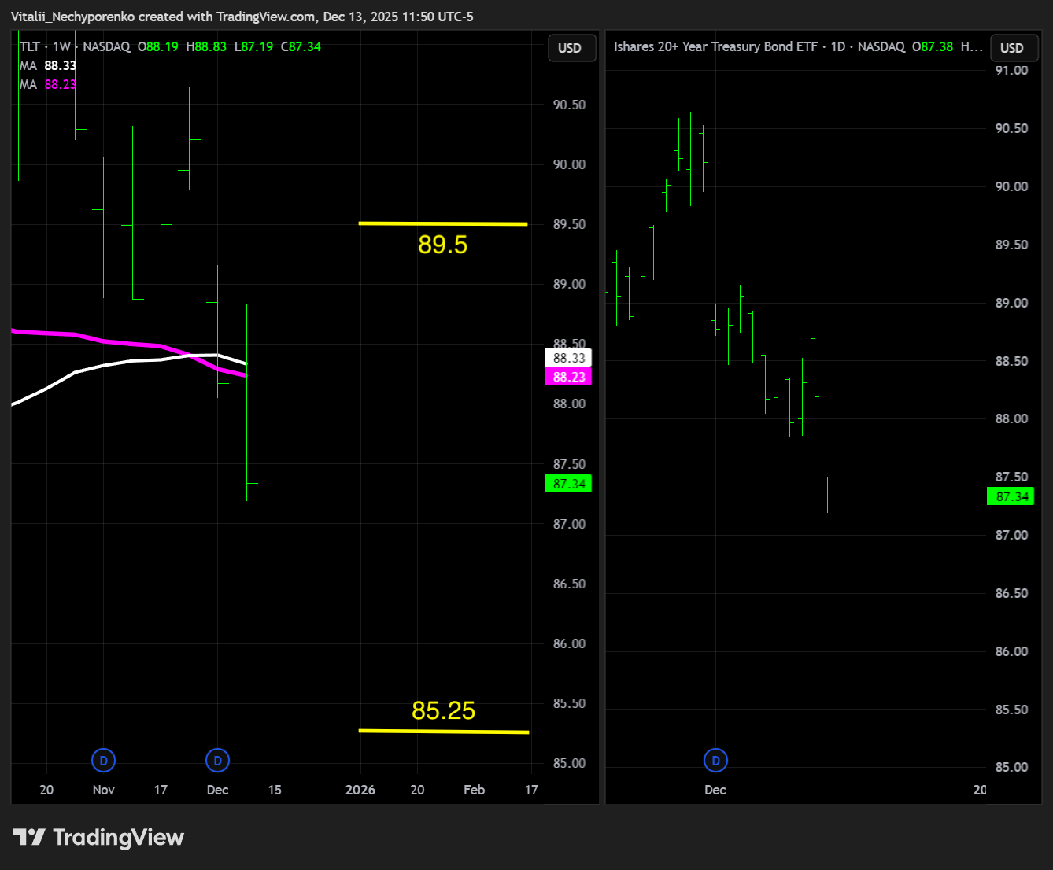Image resolution: width=1053 pixels, height=870 pixels.
Task: Click the Ishares 20+ Year Treasury Bond ETF title
Action: (715, 46)
